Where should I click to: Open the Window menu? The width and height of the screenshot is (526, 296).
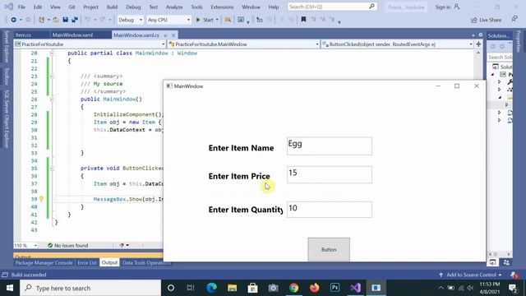251,7
